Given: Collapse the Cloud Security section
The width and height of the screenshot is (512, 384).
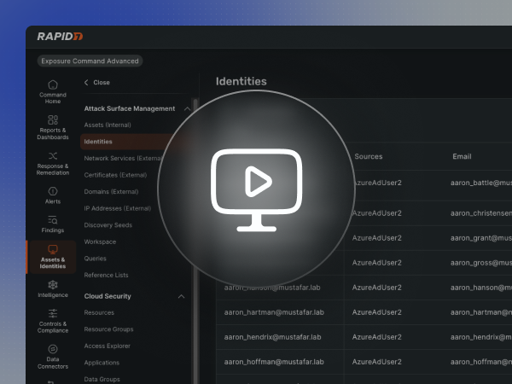Looking at the screenshot, I should coord(181,296).
